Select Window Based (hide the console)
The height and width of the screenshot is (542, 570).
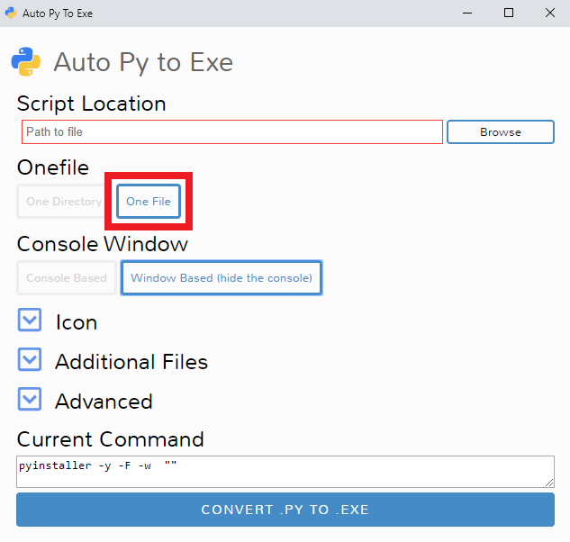(x=222, y=278)
